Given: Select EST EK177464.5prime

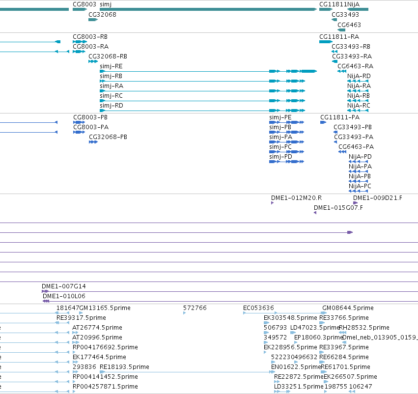Looking at the screenshot, I should [99, 357].
